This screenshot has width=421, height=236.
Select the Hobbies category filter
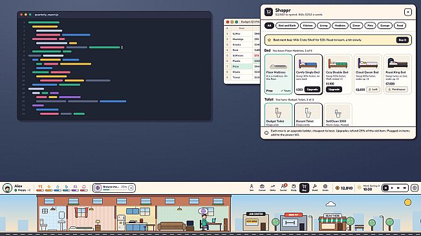click(340, 25)
